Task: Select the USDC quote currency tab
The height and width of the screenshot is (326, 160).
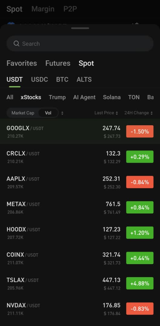Action: tap(39, 79)
